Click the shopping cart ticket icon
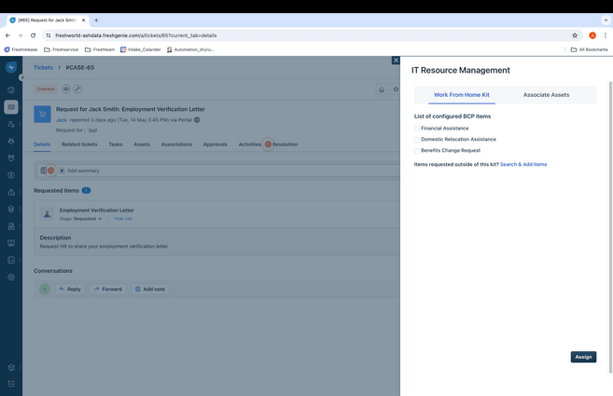Image resolution: width=613 pixels, height=396 pixels. tap(42, 114)
